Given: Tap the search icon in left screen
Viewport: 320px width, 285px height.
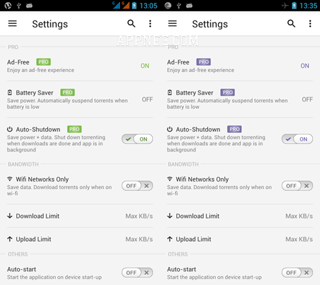Looking at the screenshot, I should pyautogui.click(x=131, y=23).
